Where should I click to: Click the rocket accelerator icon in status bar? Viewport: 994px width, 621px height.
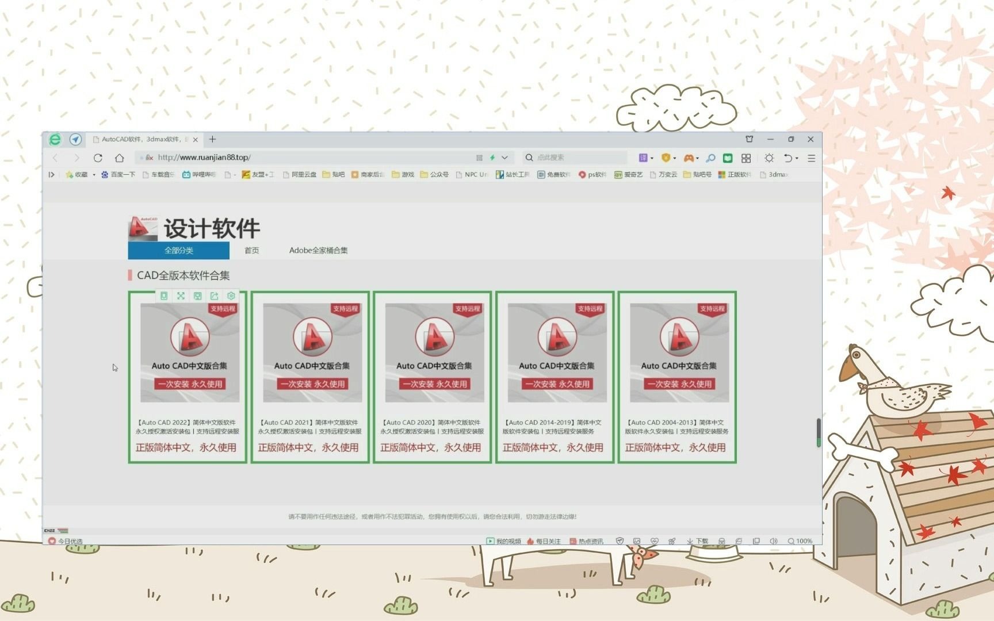click(671, 541)
